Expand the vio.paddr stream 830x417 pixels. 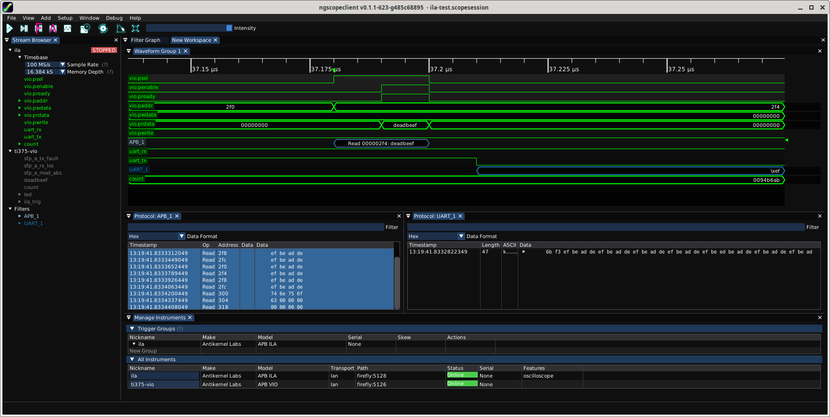20,101
